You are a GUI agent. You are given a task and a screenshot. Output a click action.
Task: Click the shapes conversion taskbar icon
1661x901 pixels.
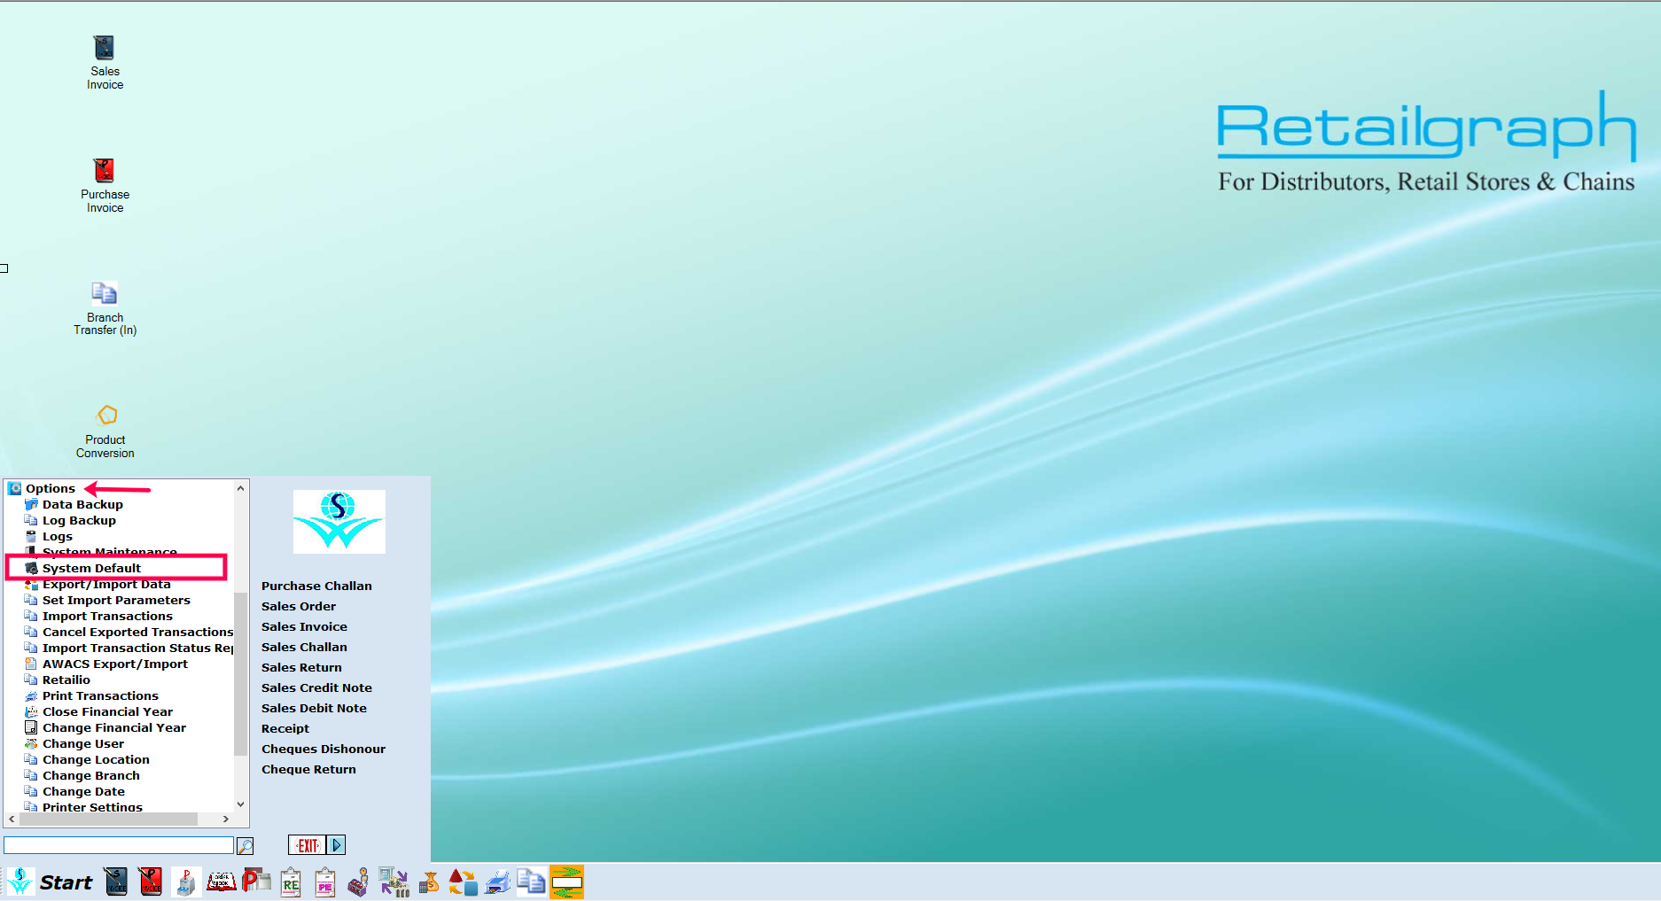click(463, 882)
